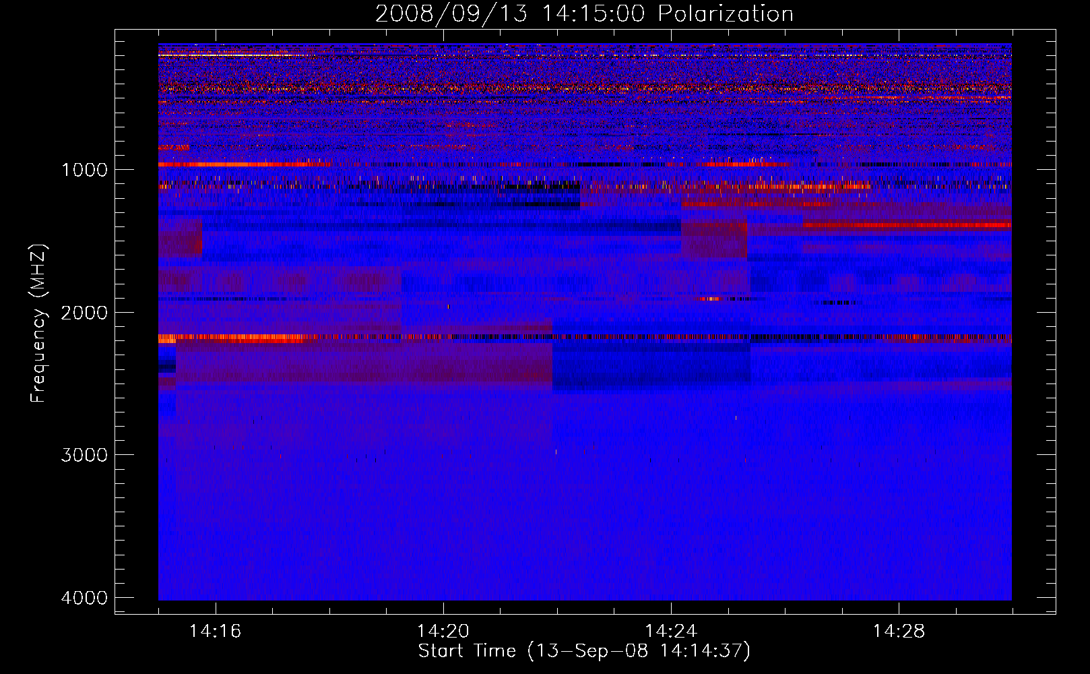The image size is (1090, 674).
Task: Click the 4000 frequency tick label
Action: (85, 598)
